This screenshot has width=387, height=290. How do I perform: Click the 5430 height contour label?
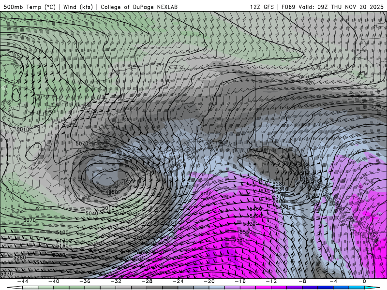point(282,207)
